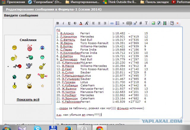Center align text in the editor
190x130 pixels.
[x=99, y=23]
